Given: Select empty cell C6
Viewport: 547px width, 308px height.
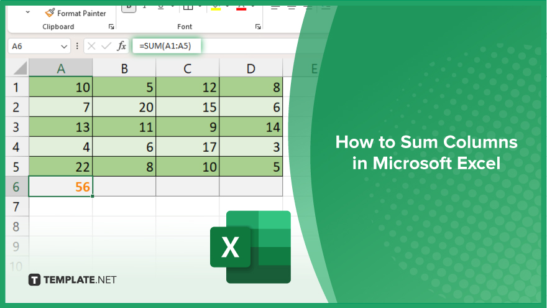Looking at the screenshot, I should pyautogui.click(x=187, y=187).
